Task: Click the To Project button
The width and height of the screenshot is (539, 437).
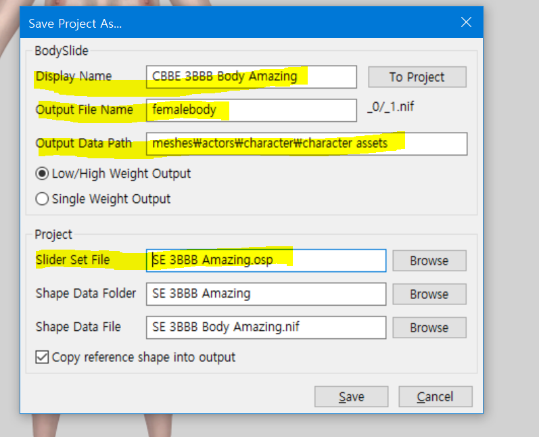Action: [x=417, y=77]
